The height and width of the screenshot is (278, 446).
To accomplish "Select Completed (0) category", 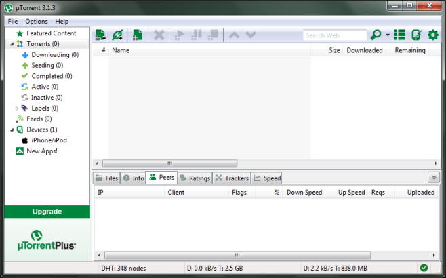I will [52, 76].
